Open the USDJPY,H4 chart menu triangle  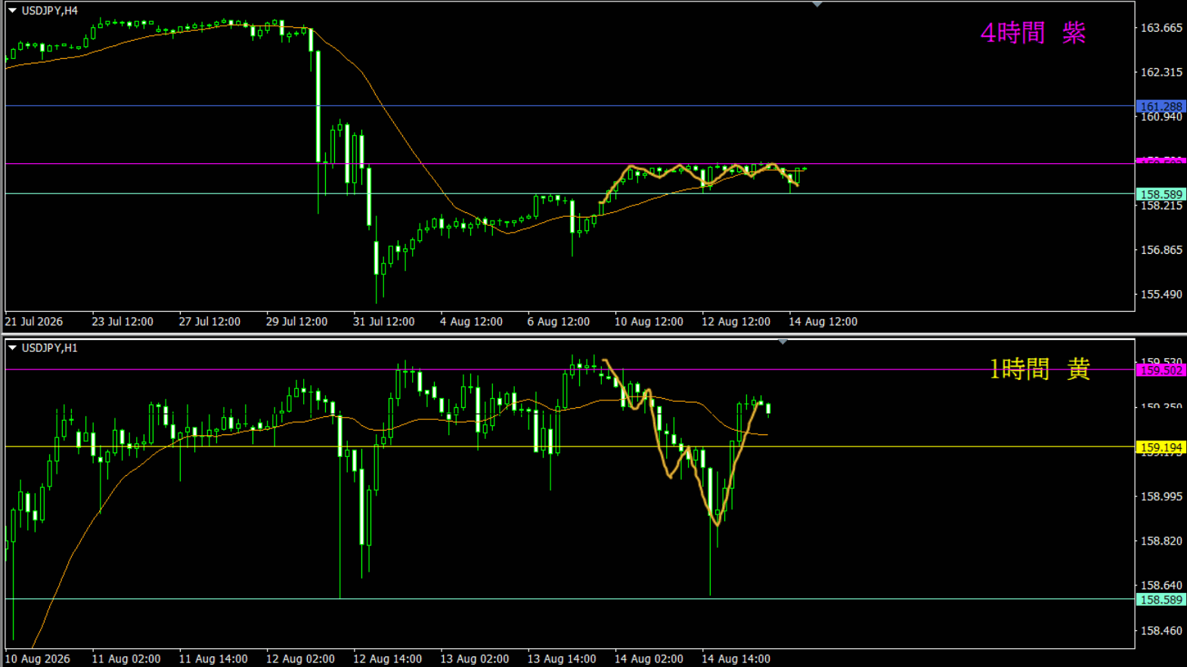pyautogui.click(x=12, y=11)
